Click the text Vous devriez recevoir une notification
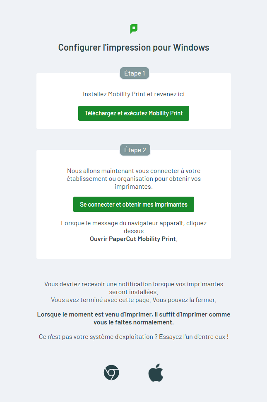This screenshot has height=402, width=267. pyautogui.click(x=134, y=284)
